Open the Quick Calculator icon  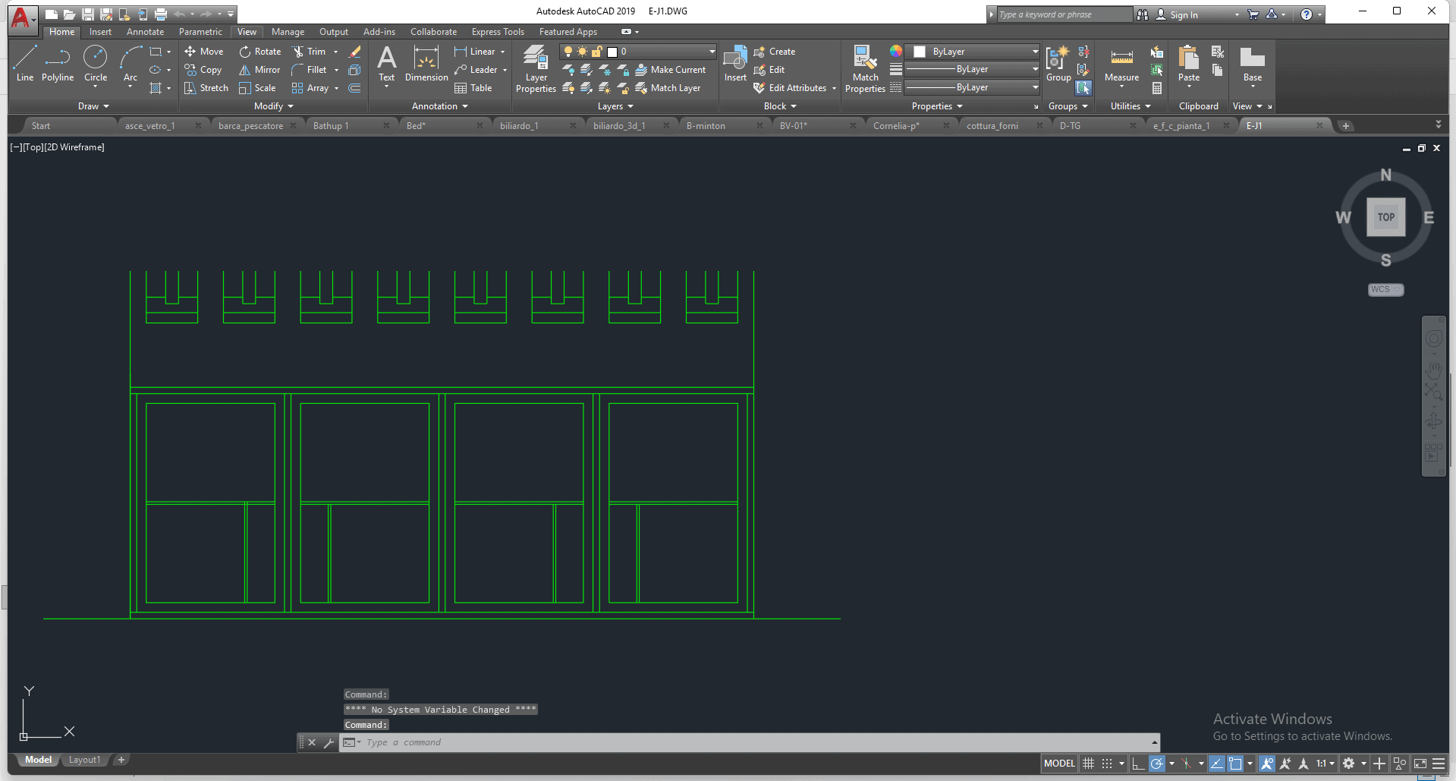[x=1157, y=88]
